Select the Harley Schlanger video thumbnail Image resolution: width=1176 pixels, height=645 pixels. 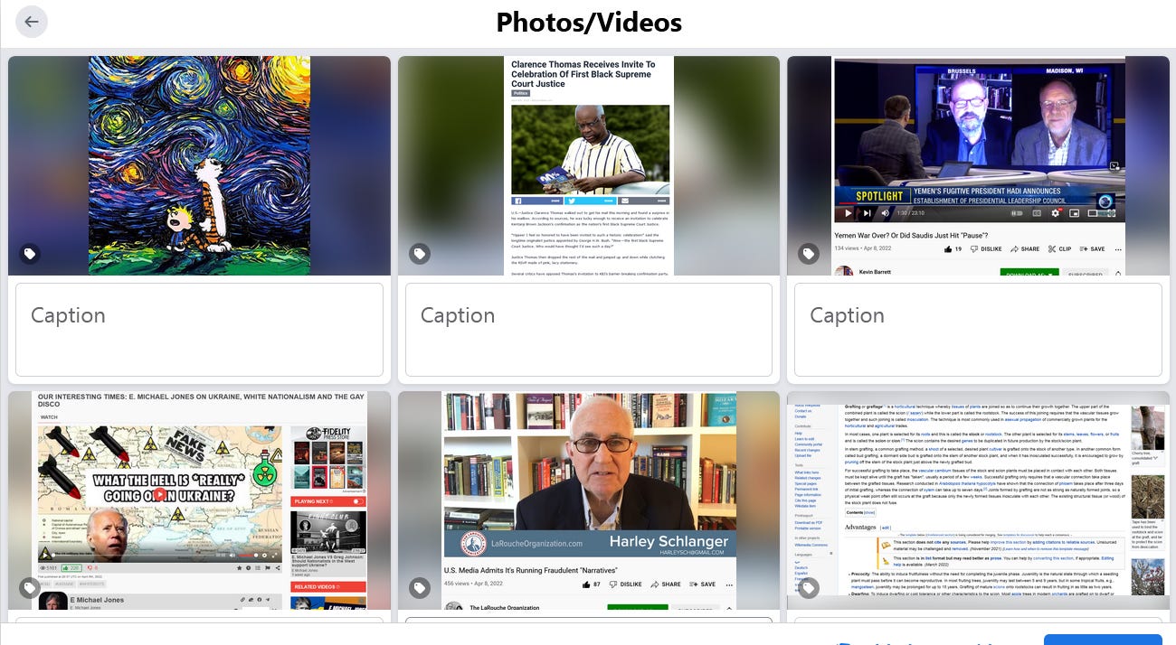coord(589,500)
